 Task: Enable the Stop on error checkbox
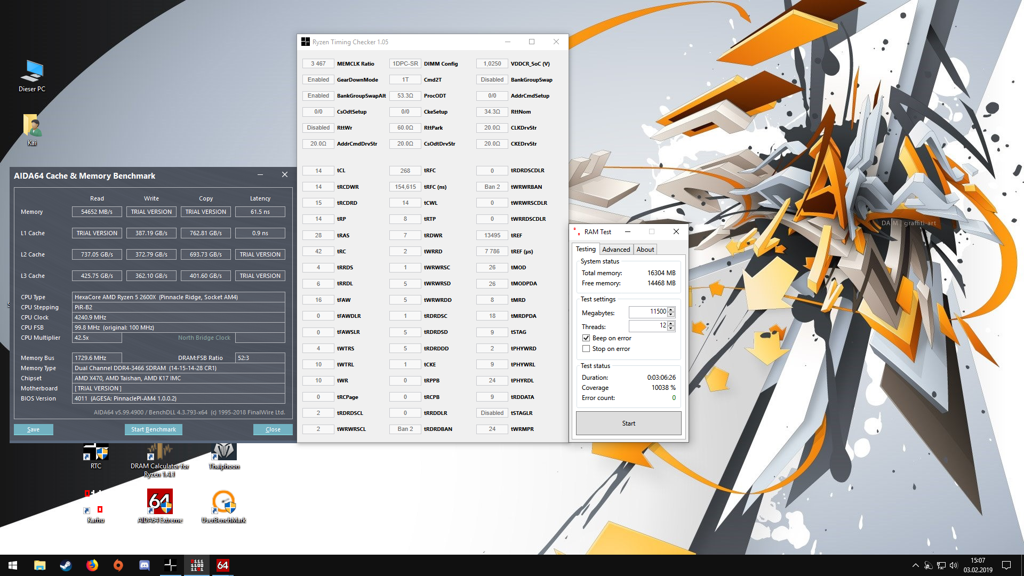pos(586,349)
